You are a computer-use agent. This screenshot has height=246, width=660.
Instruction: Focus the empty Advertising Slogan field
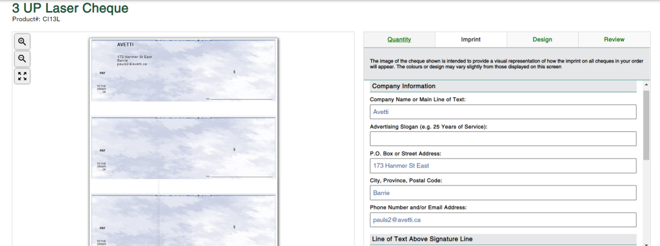point(503,138)
